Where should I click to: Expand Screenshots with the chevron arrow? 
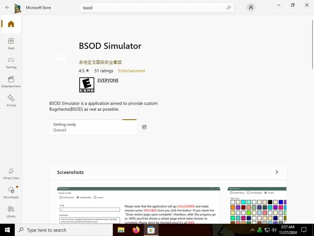click(x=277, y=172)
